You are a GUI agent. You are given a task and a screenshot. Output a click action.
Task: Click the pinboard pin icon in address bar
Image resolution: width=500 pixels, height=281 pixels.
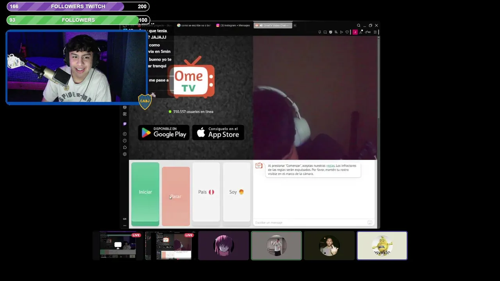click(320, 32)
